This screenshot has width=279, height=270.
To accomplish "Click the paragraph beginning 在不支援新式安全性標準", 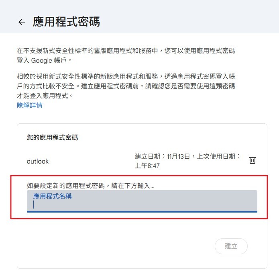I will [x=126, y=51].
